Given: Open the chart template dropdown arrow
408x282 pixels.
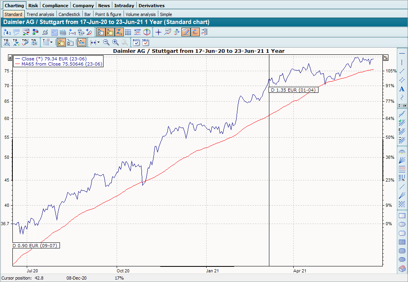Looking at the screenshot, I should (x=51, y=42).
